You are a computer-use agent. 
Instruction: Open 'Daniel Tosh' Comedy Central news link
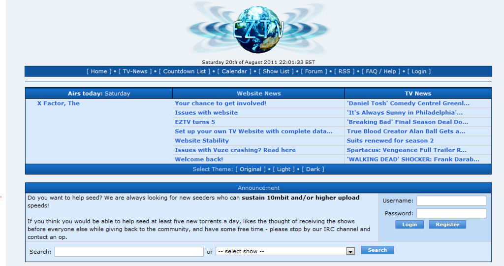click(408, 103)
